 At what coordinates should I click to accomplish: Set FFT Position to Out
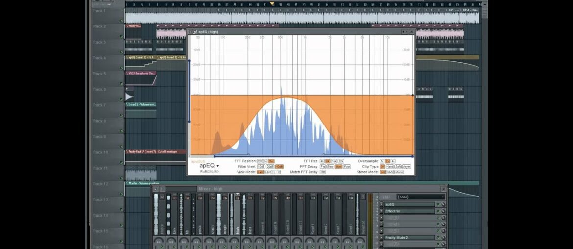(271, 161)
